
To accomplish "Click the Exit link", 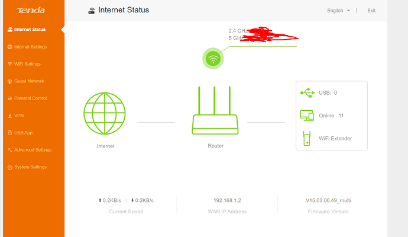I will (371, 11).
